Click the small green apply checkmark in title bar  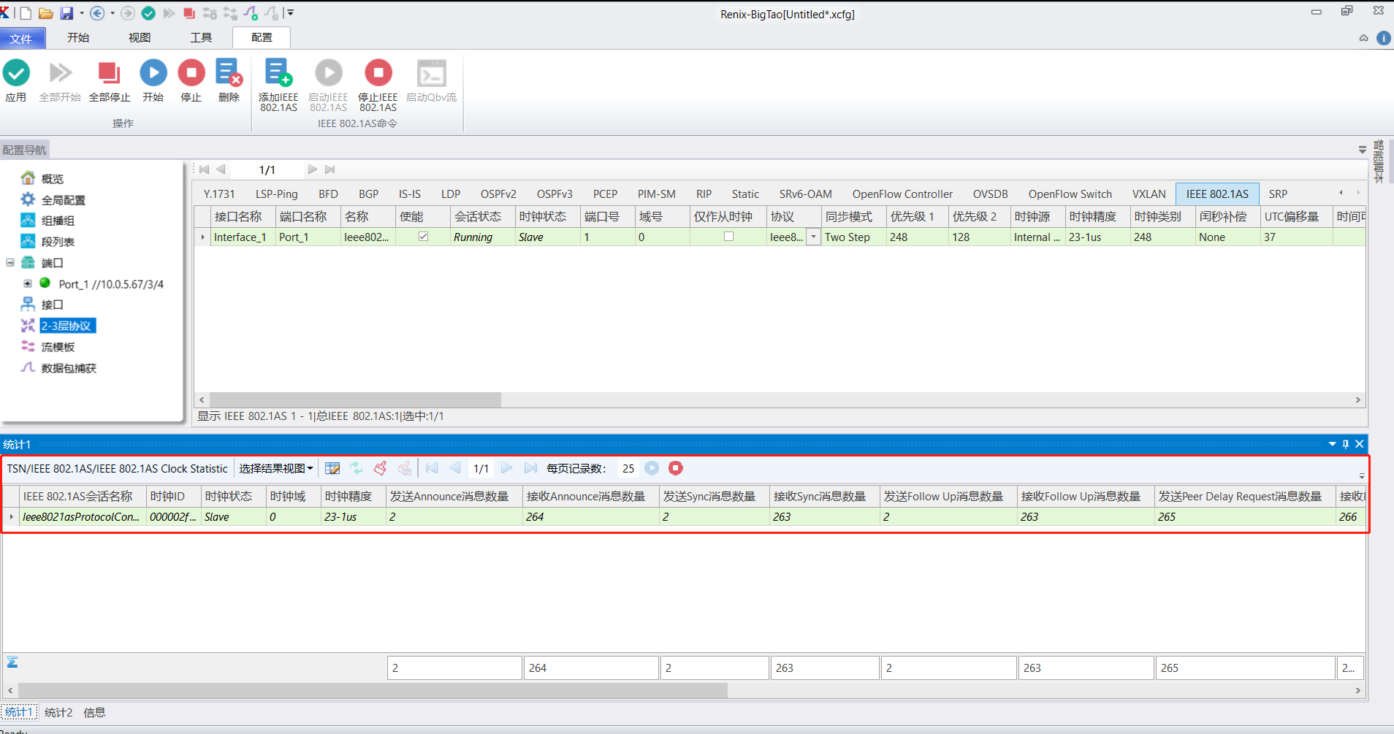148,13
